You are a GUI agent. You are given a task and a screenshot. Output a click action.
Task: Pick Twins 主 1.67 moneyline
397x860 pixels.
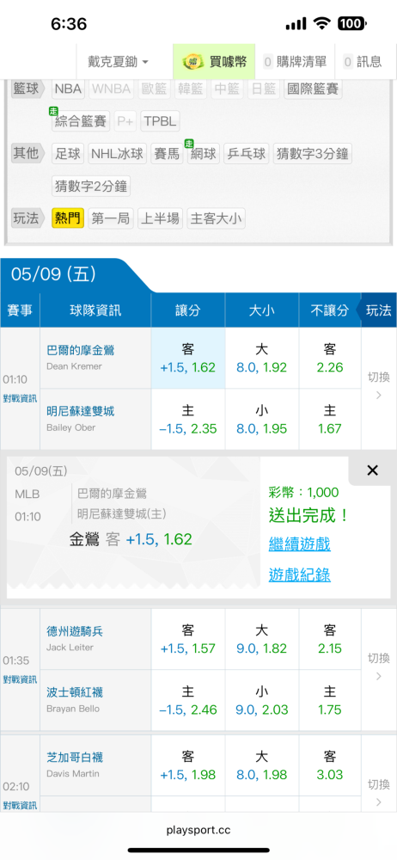coord(330,420)
